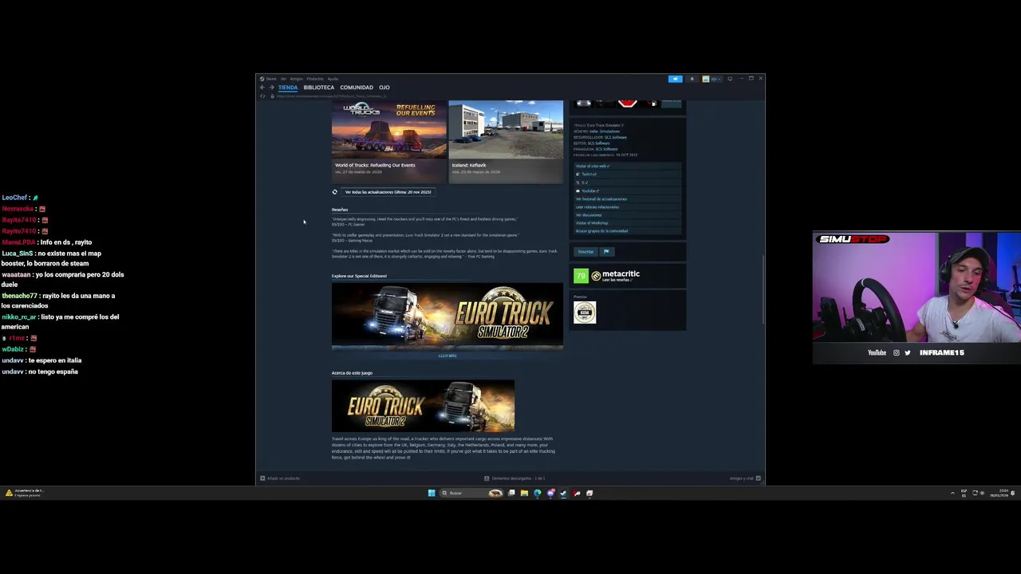This screenshot has height=574, width=1021.
Task: Switch to the COMUNIDAD tab
Action: pos(357,88)
